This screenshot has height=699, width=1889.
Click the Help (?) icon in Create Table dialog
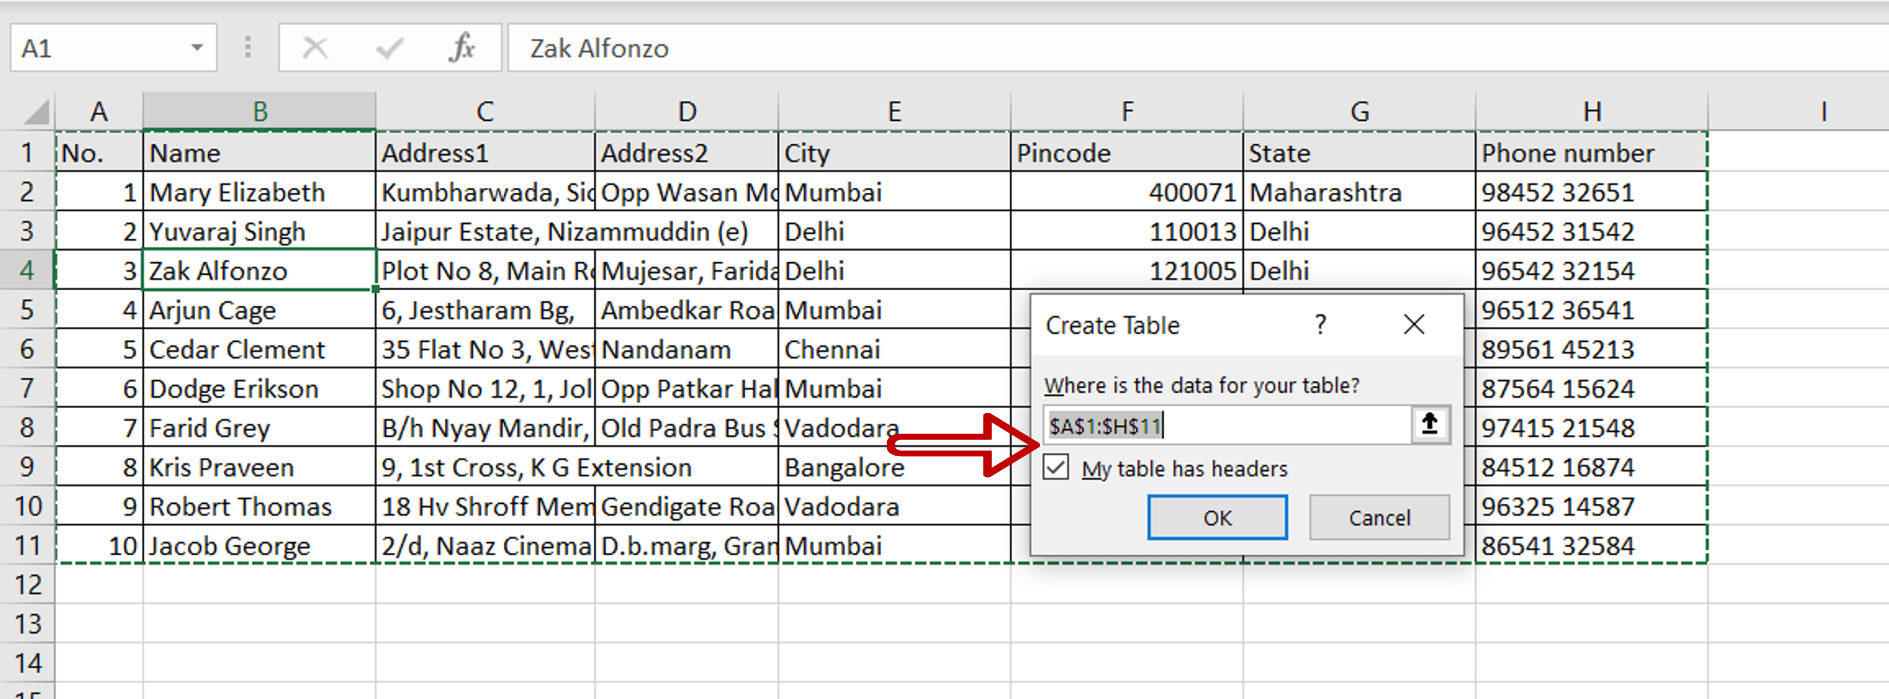(x=1321, y=325)
